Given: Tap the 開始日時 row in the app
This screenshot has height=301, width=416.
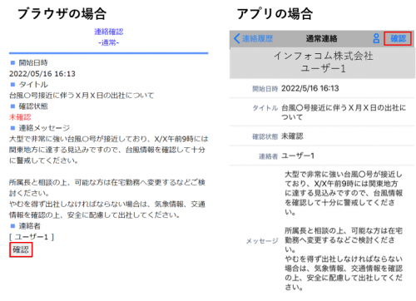Looking at the screenshot, I should pyautogui.click(x=322, y=88).
